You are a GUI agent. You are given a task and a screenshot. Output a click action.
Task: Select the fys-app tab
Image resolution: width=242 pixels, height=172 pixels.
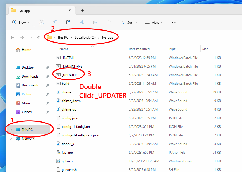(x=42, y=11)
